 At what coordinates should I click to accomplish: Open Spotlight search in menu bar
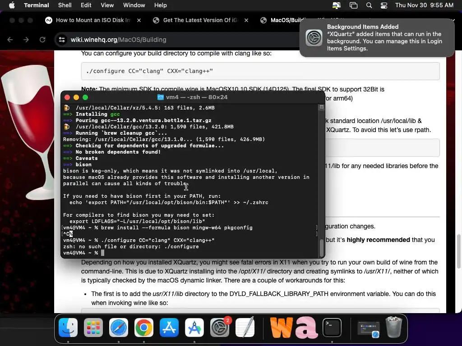point(369,5)
